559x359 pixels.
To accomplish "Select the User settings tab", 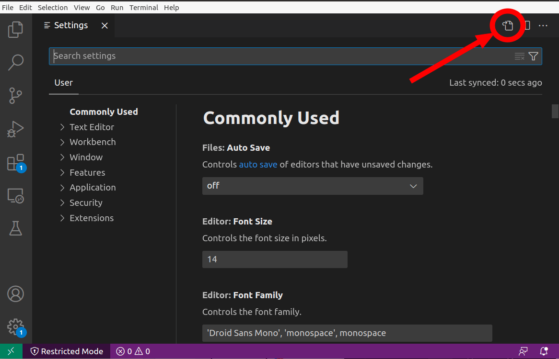I will tap(63, 82).
